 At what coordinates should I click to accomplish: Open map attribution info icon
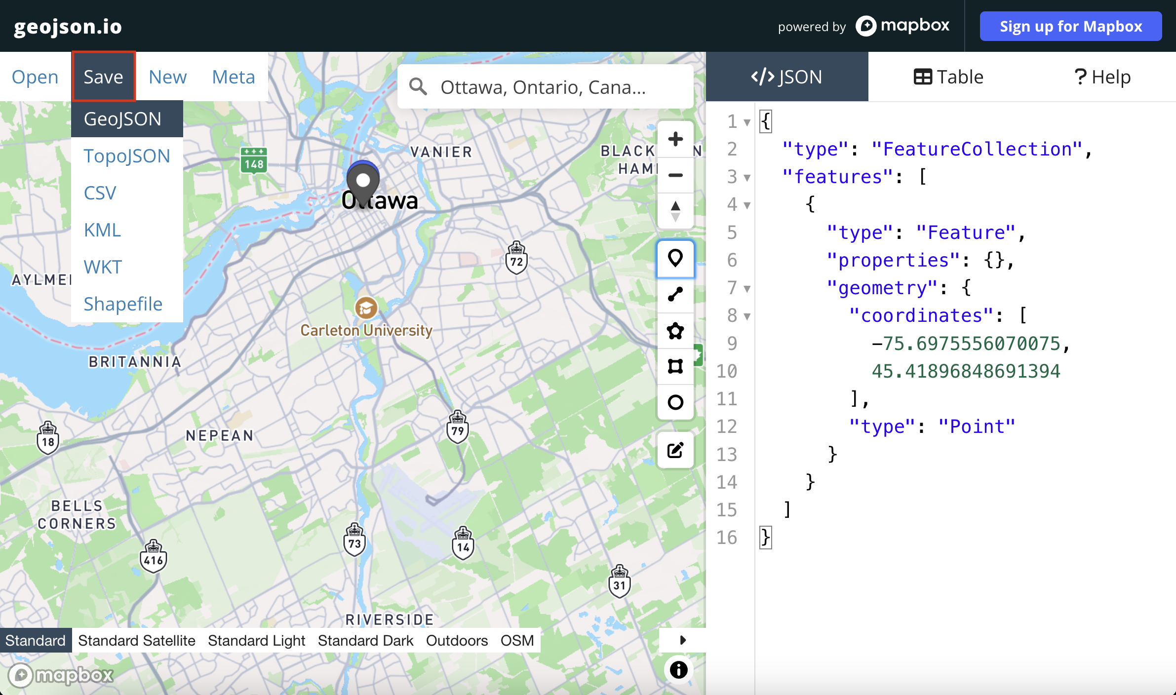tap(678, 670)
